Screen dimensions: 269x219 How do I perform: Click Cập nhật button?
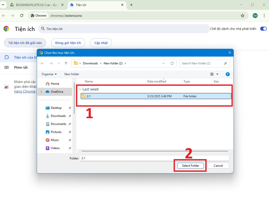pyautogui.click(x=101, y=43)
